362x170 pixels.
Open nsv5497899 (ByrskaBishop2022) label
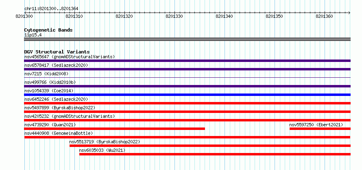(60, 108)
